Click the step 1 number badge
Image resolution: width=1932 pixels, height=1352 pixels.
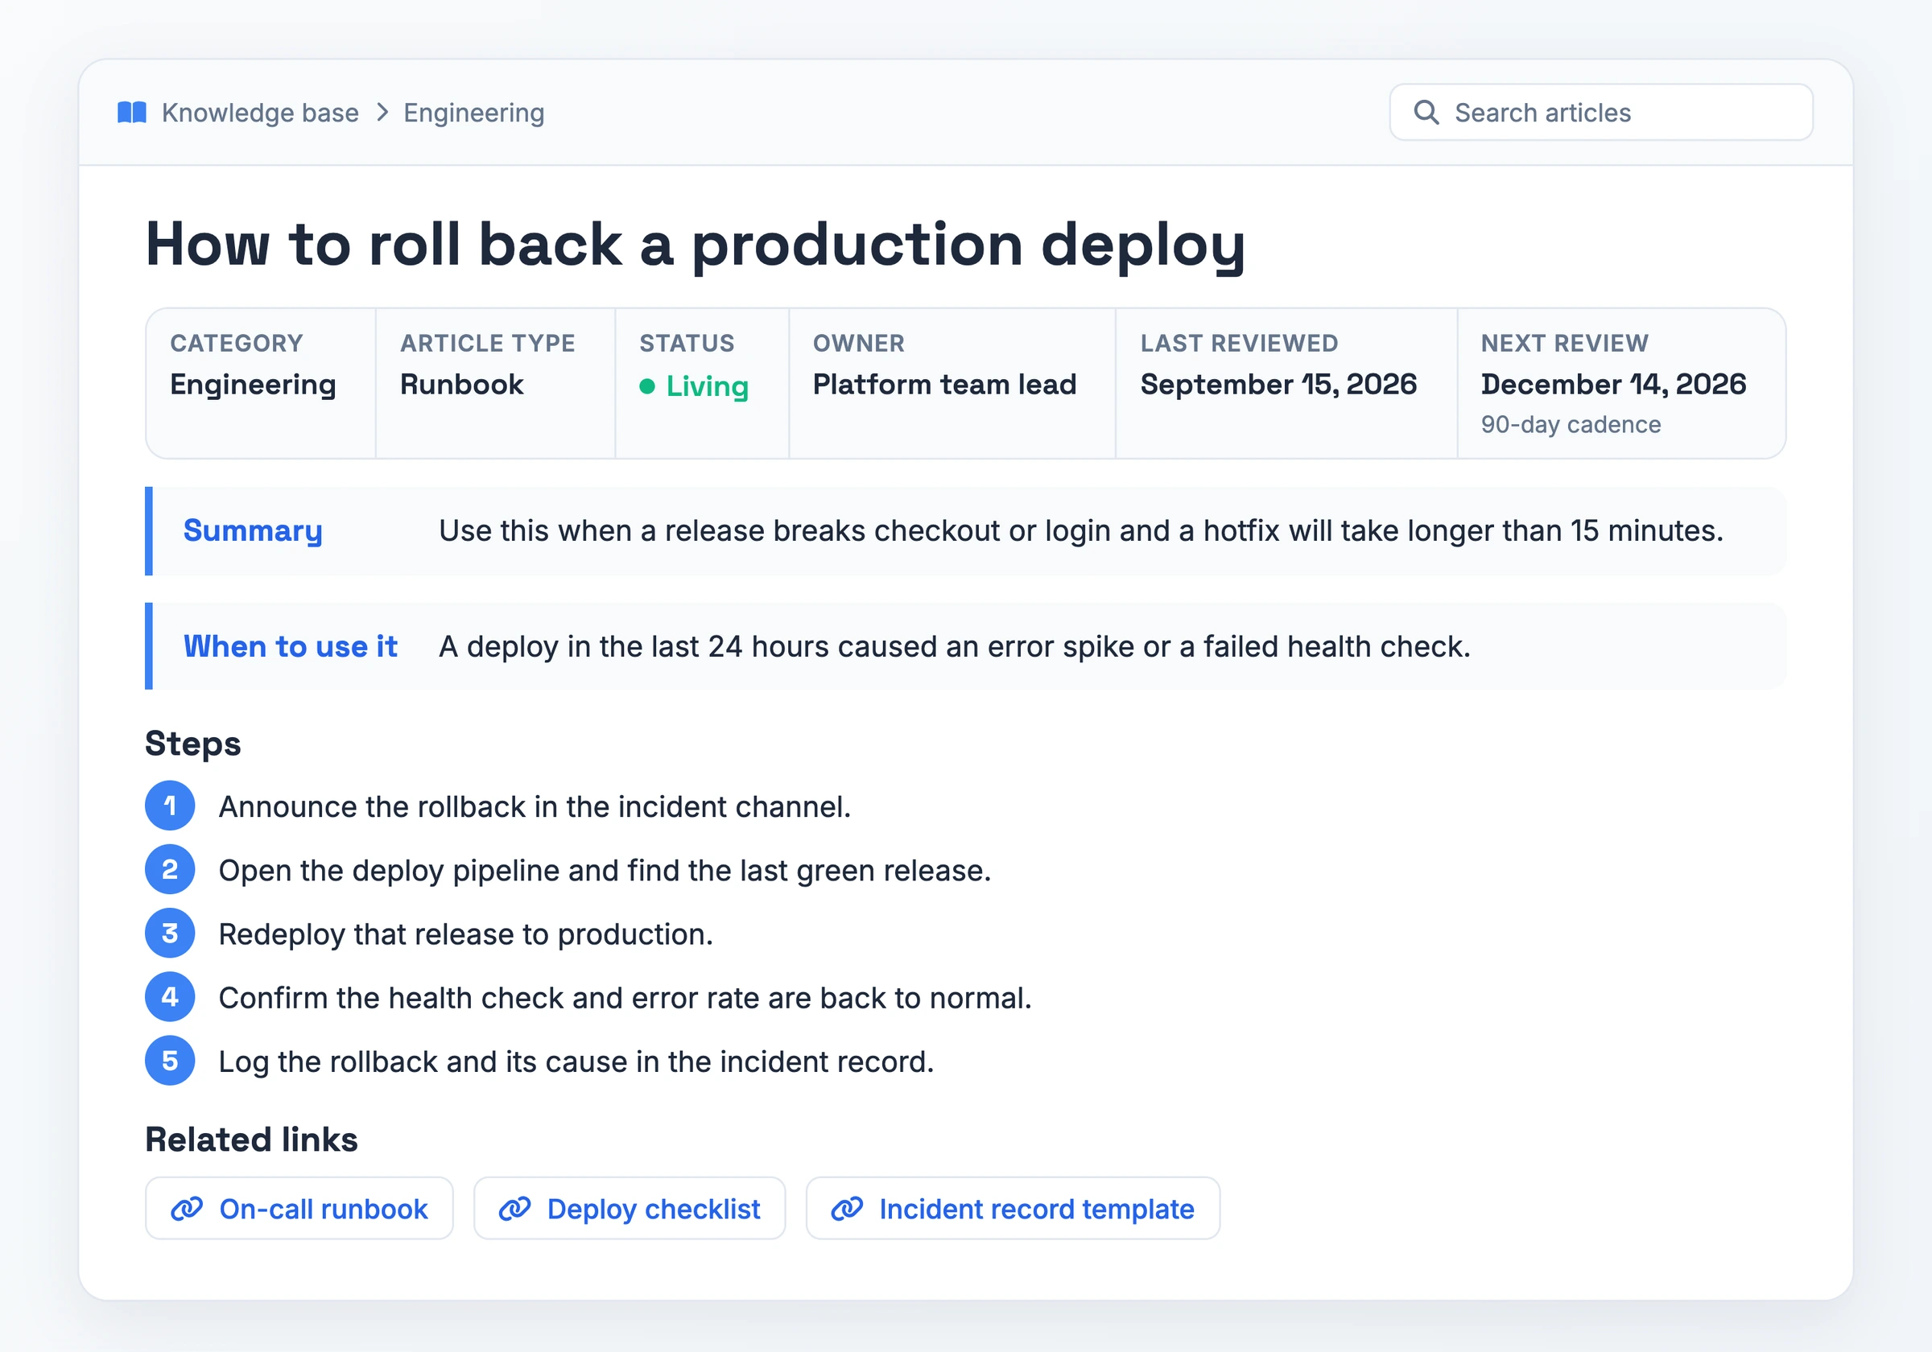170,806
